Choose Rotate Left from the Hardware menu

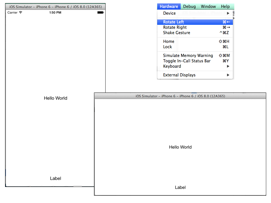[x=173, y=22]
